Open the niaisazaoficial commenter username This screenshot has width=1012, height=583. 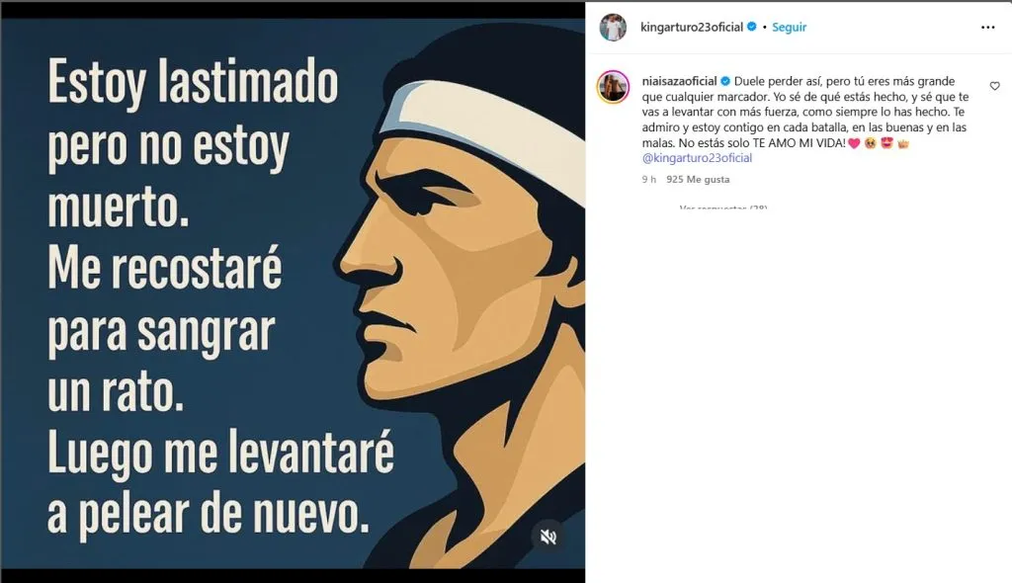point(680,81)
